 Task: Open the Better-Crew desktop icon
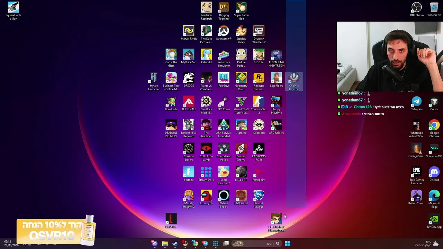coord(417,197)
